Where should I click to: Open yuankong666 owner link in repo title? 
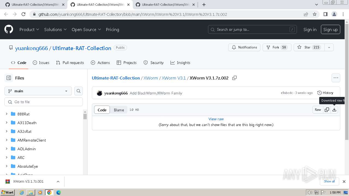tap(32, 48)
